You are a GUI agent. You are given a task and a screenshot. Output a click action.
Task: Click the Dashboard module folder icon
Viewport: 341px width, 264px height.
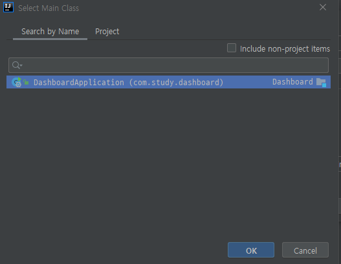[x=321, y=83]
